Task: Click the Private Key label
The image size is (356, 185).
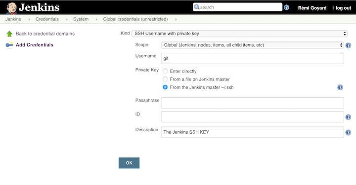Action: coord(147,70)
